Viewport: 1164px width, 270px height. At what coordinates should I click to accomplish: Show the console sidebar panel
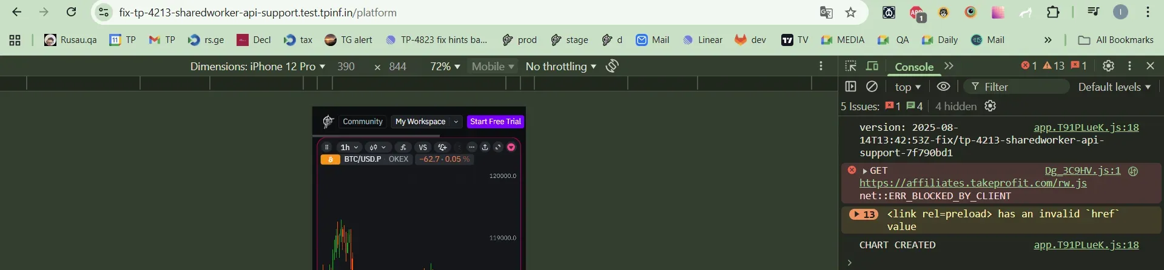coord(850,87)
